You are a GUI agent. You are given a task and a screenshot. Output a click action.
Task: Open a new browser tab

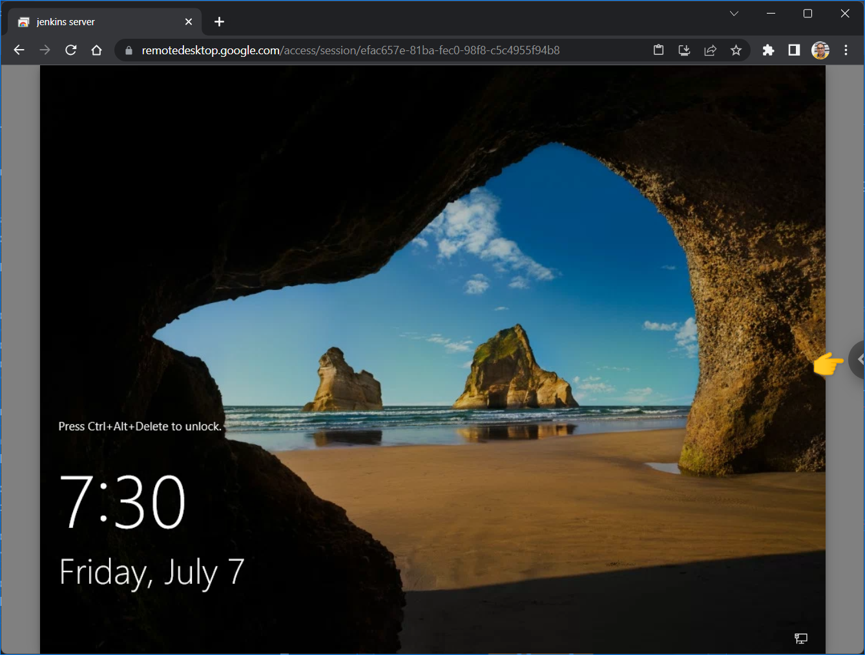(220, 22)
